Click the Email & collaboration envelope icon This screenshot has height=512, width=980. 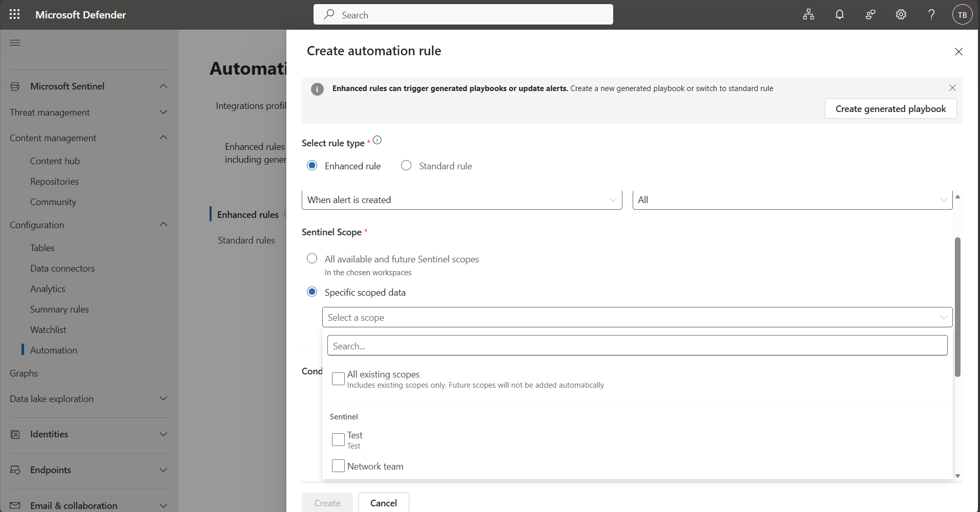point(15,505)
